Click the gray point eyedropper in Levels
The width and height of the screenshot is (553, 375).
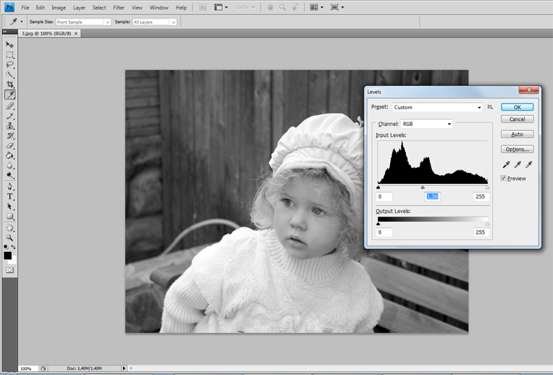(517, 164)
